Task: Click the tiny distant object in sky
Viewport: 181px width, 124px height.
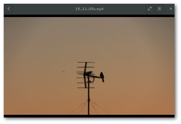Action: tap(64, 72)
